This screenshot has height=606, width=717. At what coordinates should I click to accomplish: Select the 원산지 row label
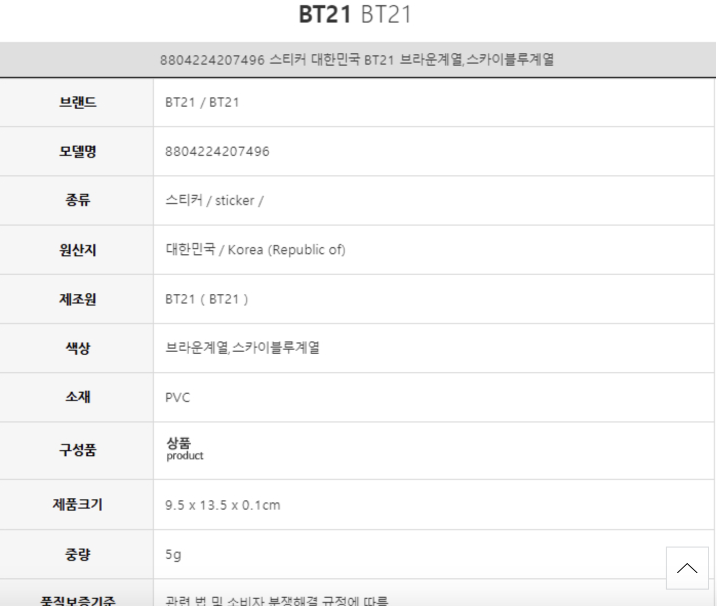pos(77,250)
